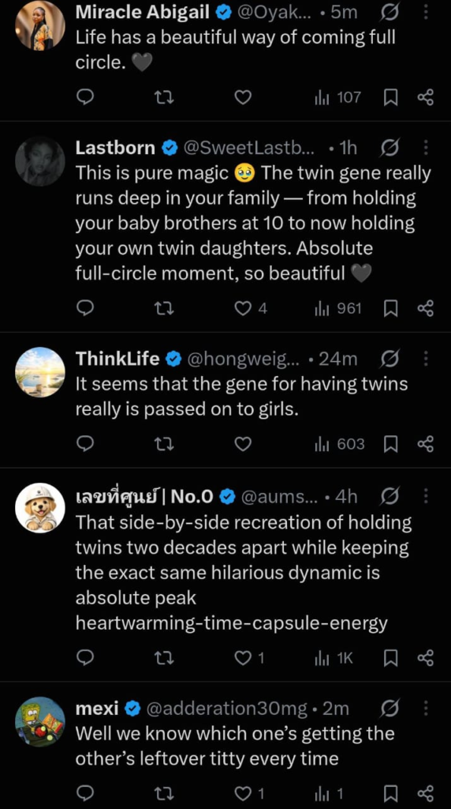Open Lastborn's profile avatar

pos(40,161)
